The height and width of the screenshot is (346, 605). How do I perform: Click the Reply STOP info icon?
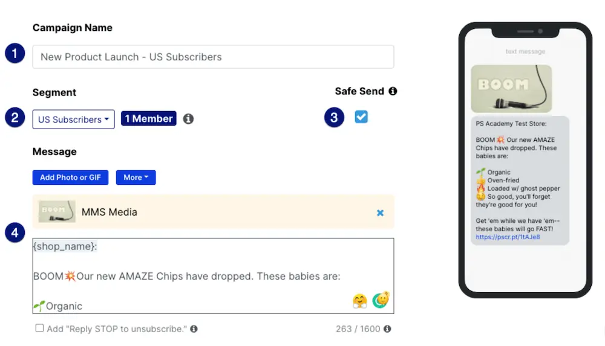pos(194,329)
